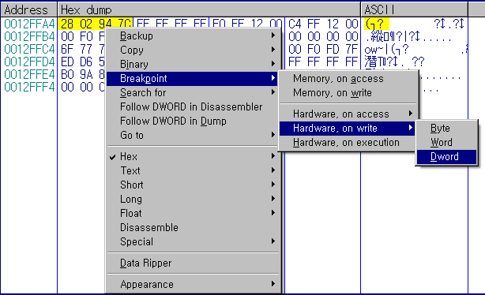
Task: Expand arrow next to Special
Action: (273, 241)
